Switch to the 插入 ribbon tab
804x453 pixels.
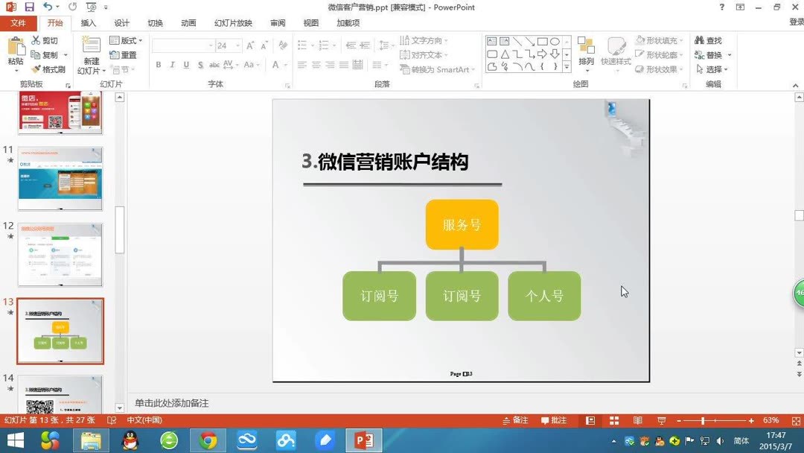click(89, 23)
